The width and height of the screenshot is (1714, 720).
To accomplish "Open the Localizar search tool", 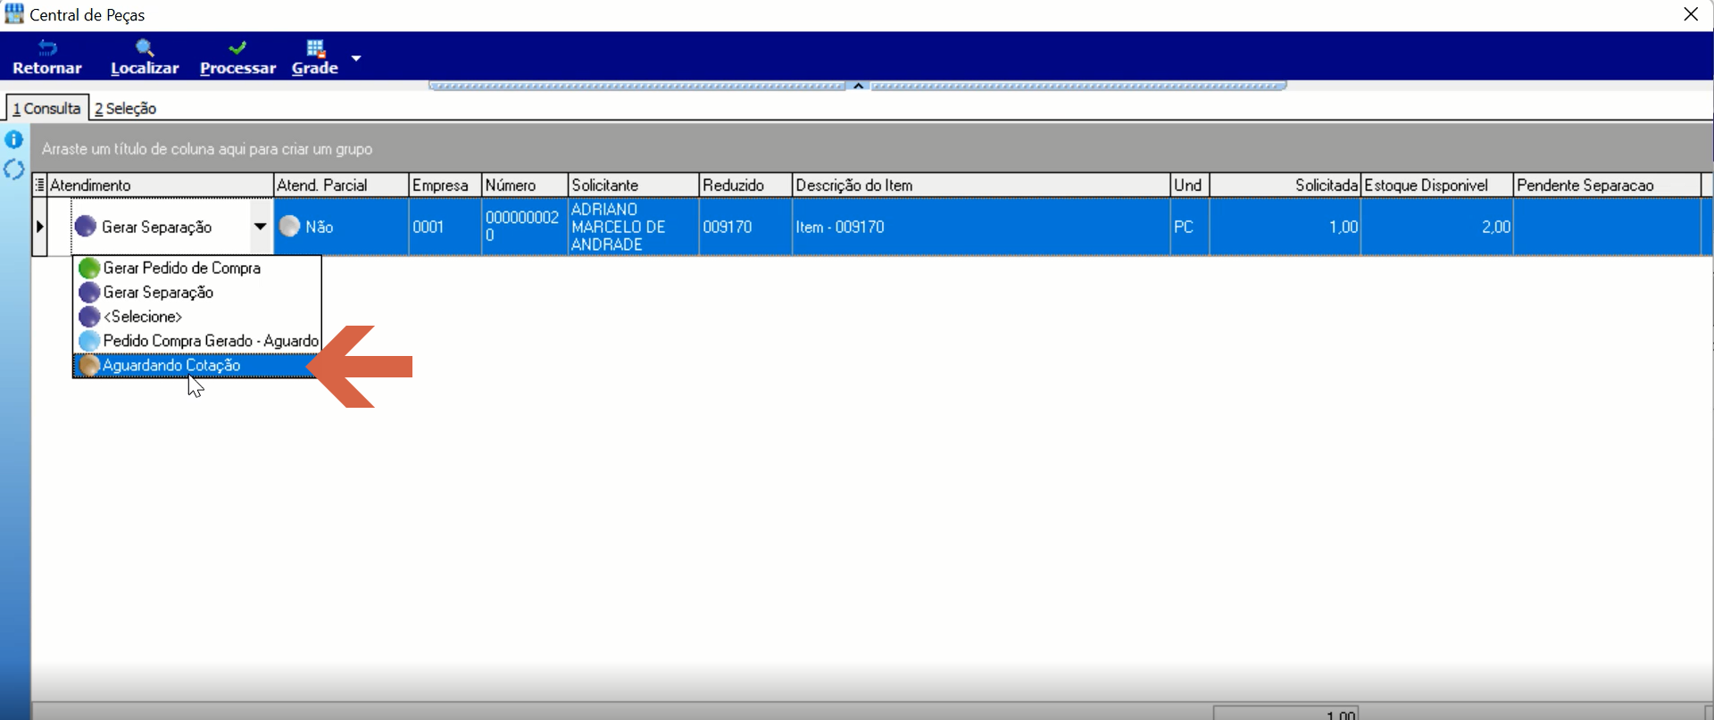I will [145, 58].
